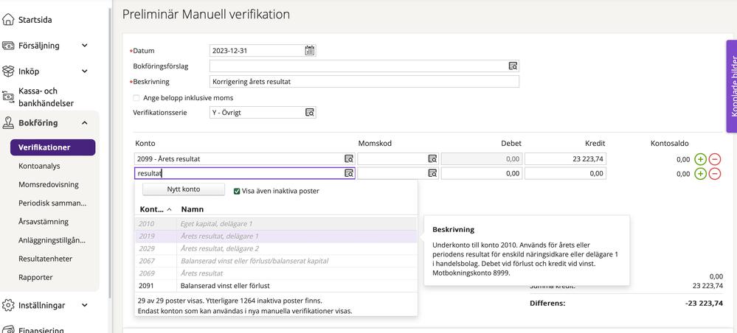Open the Verifikationsserie lookup icon

pos(310,113)
